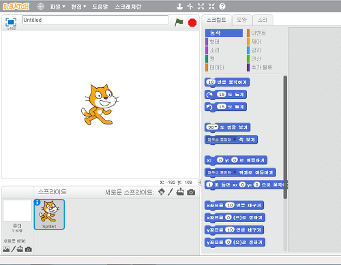Switch to the 소리 tab
Viewport: 341px width, 265px height.
(x=263, y=20)
